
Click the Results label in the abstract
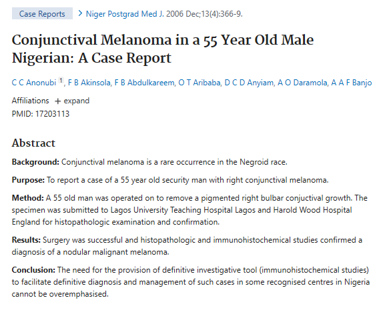26,240
